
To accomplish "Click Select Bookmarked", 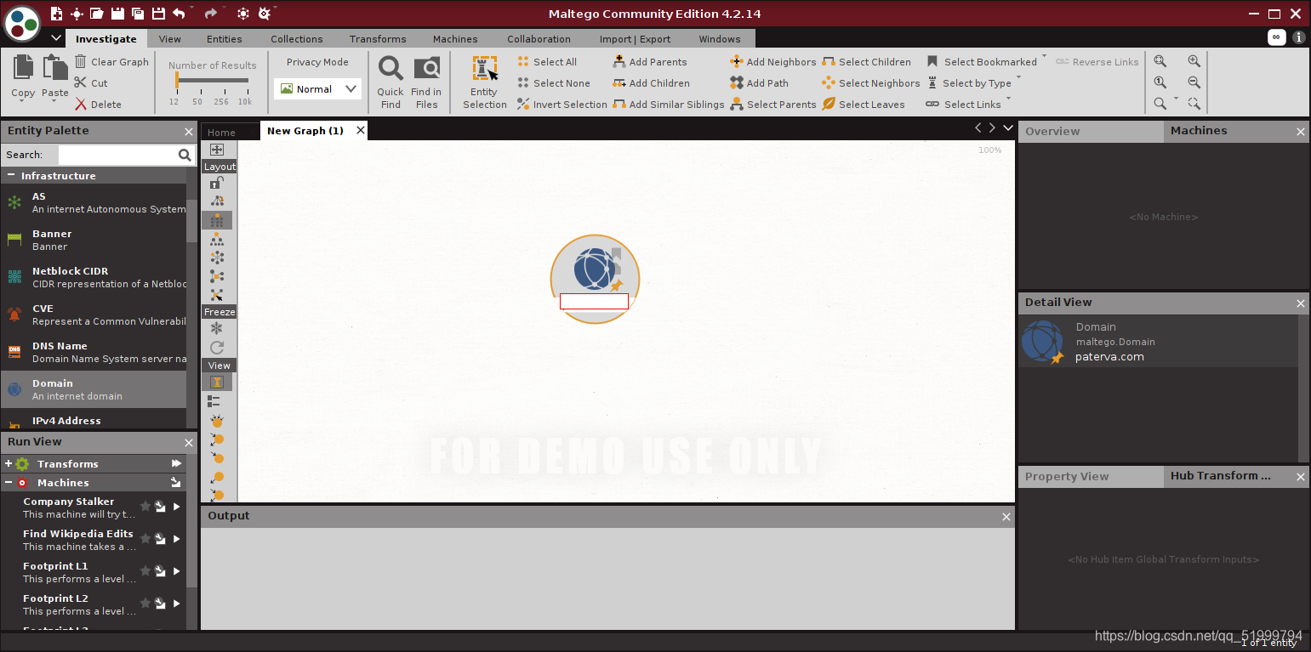I will pyautogui.click(x=981, y=61).
